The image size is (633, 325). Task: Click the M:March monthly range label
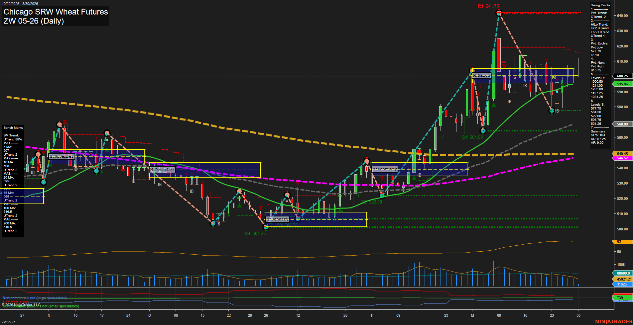tap(481, 75)
